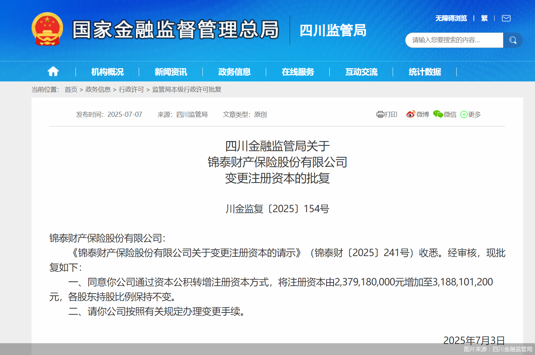This screenshot has height=355, width=535.
Task: Open the 在线服务 menu
Action: tap(298, 72)
